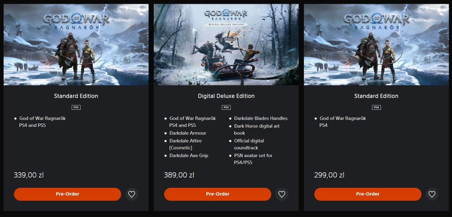Open Digital Deluxe Edition cover artwork
Image resolution: width=452 pixels, height=217 pixels.
226,45
